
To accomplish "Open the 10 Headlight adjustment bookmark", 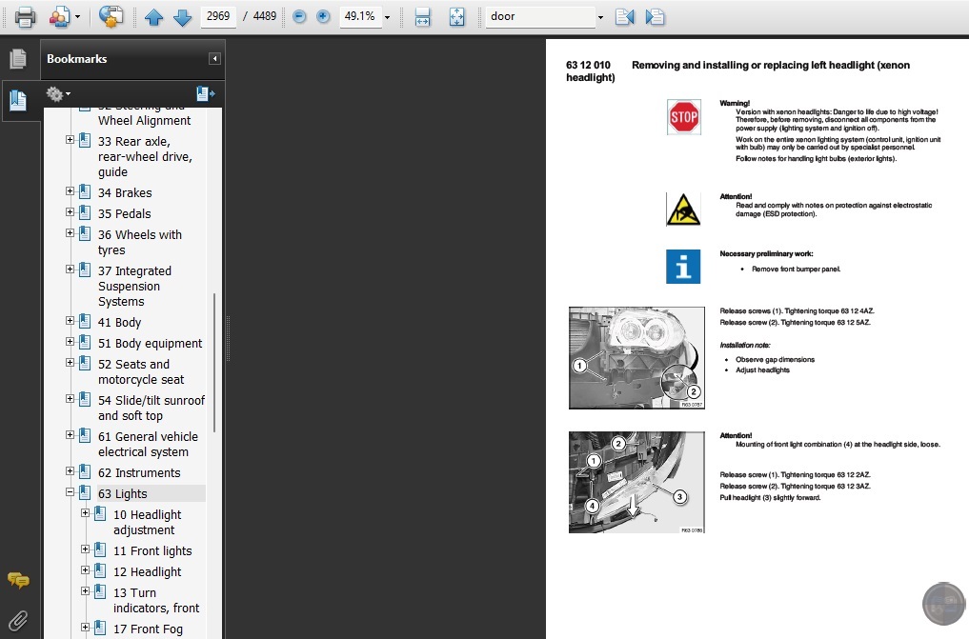I will pyautogui.click(x=147, y=523).
